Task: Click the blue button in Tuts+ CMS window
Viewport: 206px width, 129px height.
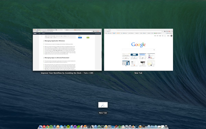Action: pyautogui.click(x=80, y=37)
